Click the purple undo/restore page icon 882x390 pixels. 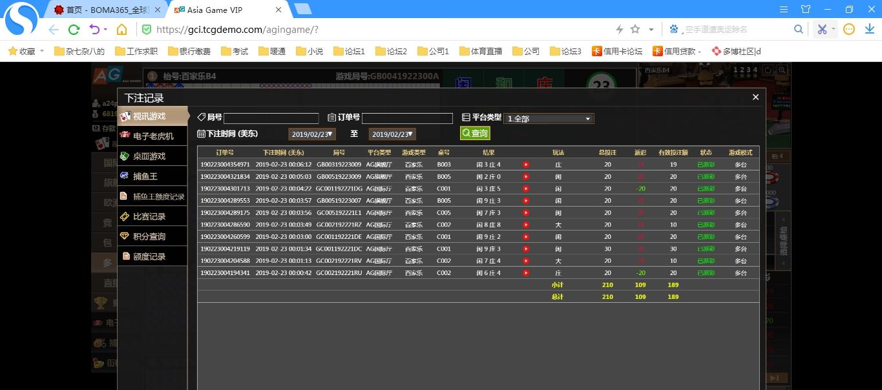(94, 29)
